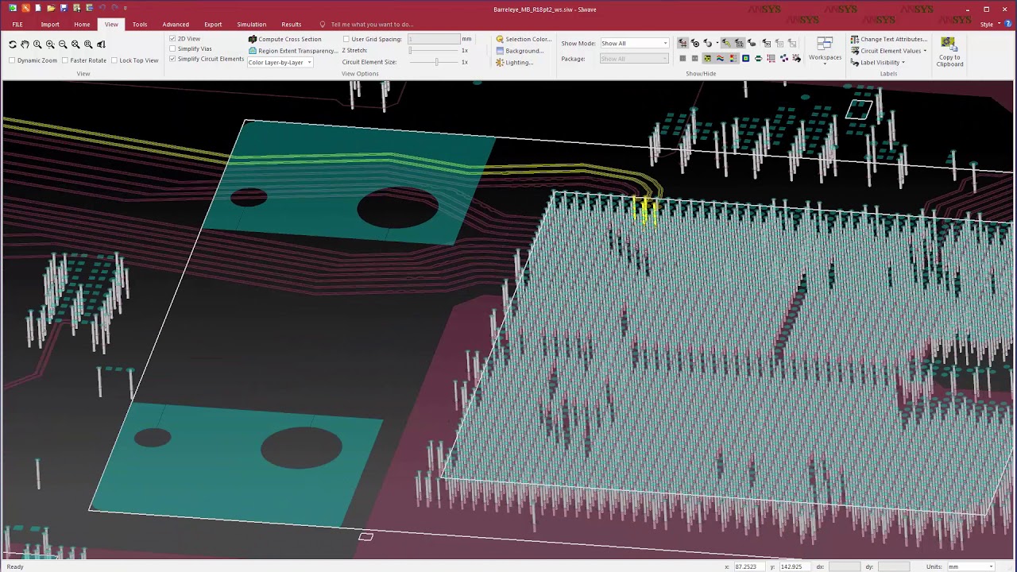The height and width of the screenshot is (572, 1017).
Task: Click the zoom in magnifier icon
Action: (50, 44)
